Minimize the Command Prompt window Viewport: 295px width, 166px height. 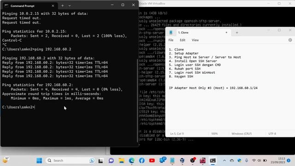pyautogui.click(x=112, y=5)
